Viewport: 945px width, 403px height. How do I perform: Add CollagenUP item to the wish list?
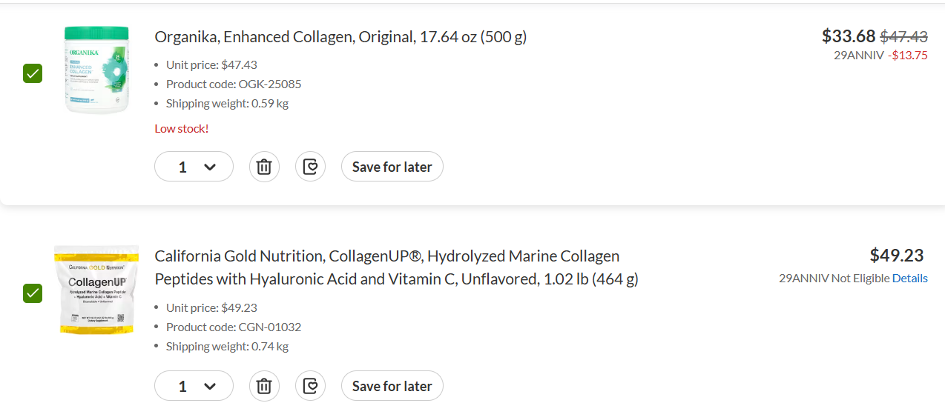(x=310, y=386)
